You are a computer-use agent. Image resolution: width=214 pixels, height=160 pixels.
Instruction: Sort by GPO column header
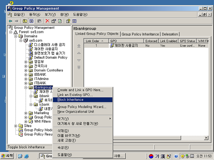[126, 41]
